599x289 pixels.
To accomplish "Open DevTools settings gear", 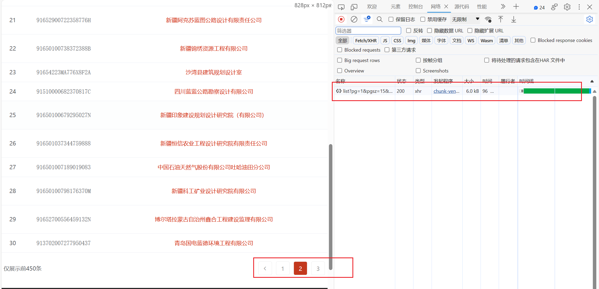I will coord(567,7).
